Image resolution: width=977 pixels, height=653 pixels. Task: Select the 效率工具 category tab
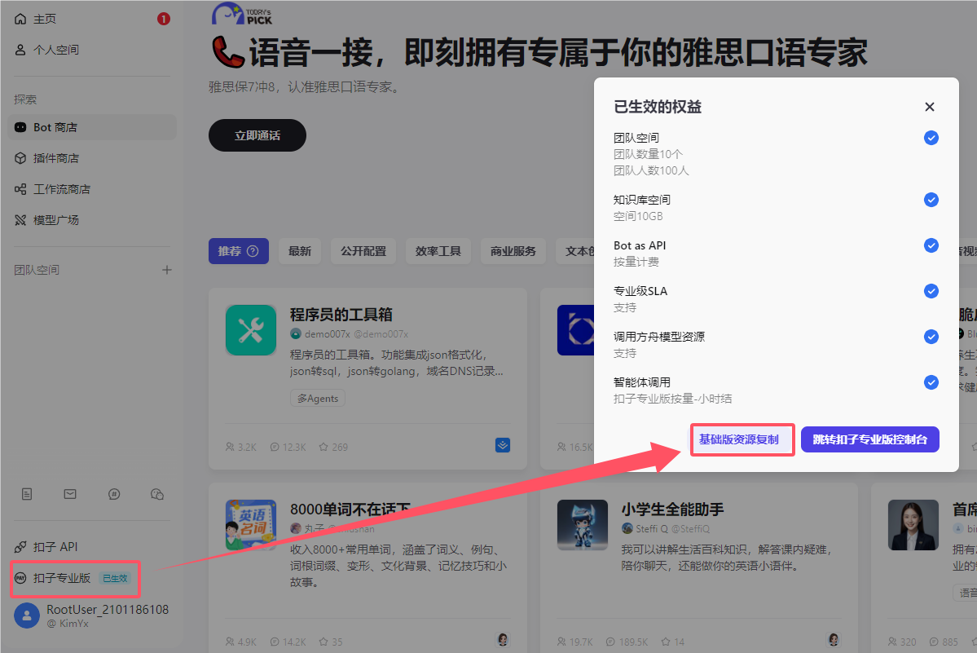(438, 251)
